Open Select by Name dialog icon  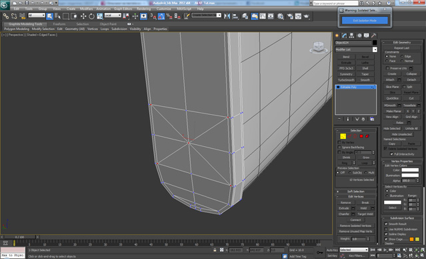click(57, 16)
